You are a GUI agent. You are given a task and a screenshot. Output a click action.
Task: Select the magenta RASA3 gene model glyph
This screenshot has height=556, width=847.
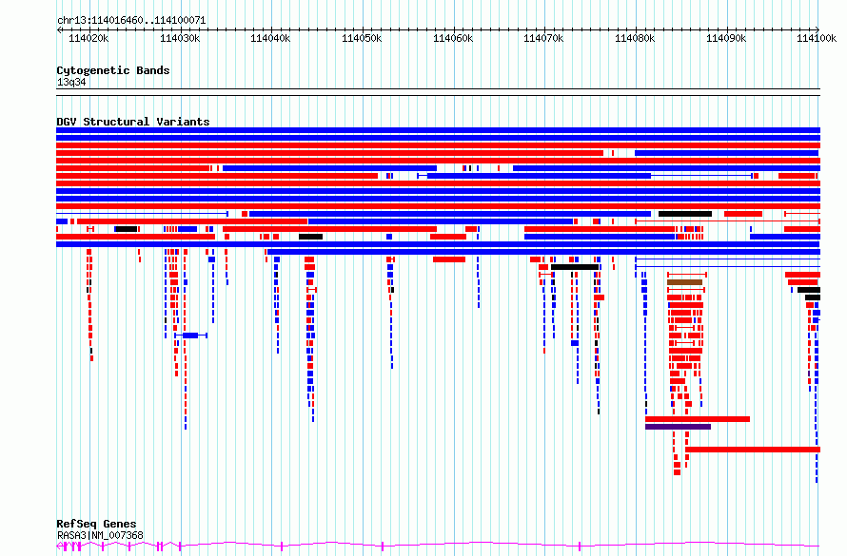[438, 546]
